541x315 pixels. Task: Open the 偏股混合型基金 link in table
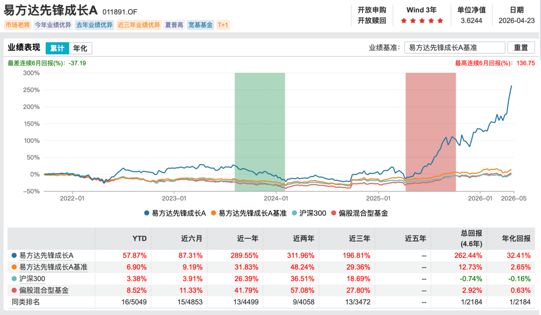click(44, 291)
